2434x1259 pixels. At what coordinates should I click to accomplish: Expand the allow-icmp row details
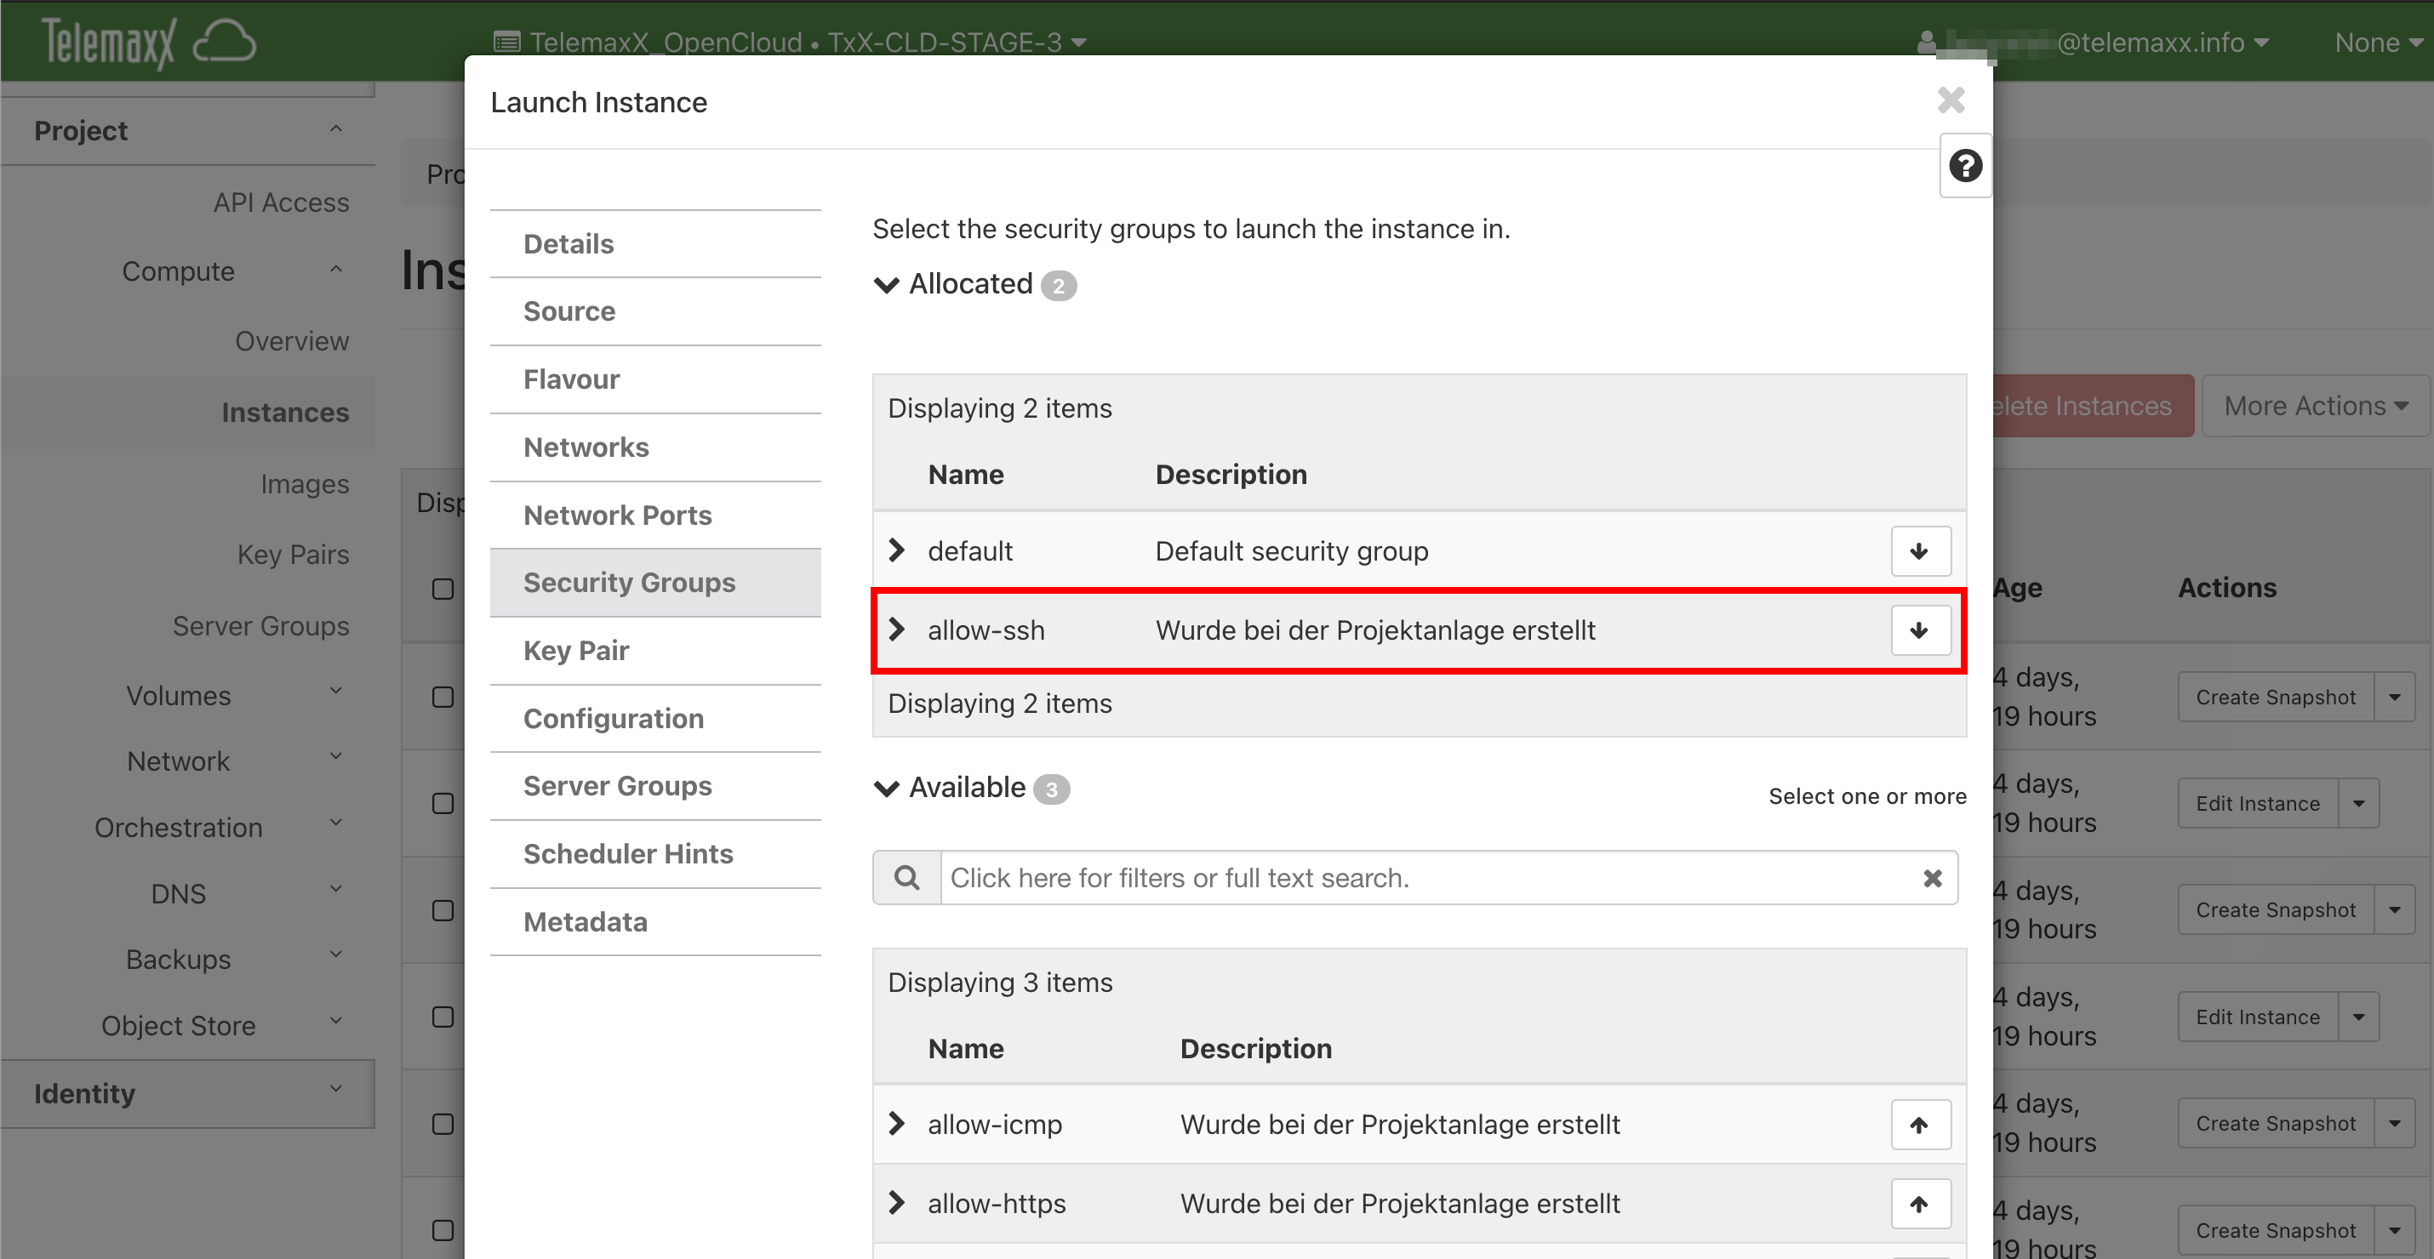click(x=897, y=1123)
